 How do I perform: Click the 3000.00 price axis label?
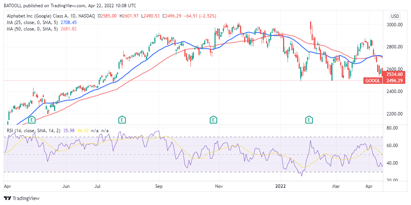[x=395, y=25]
